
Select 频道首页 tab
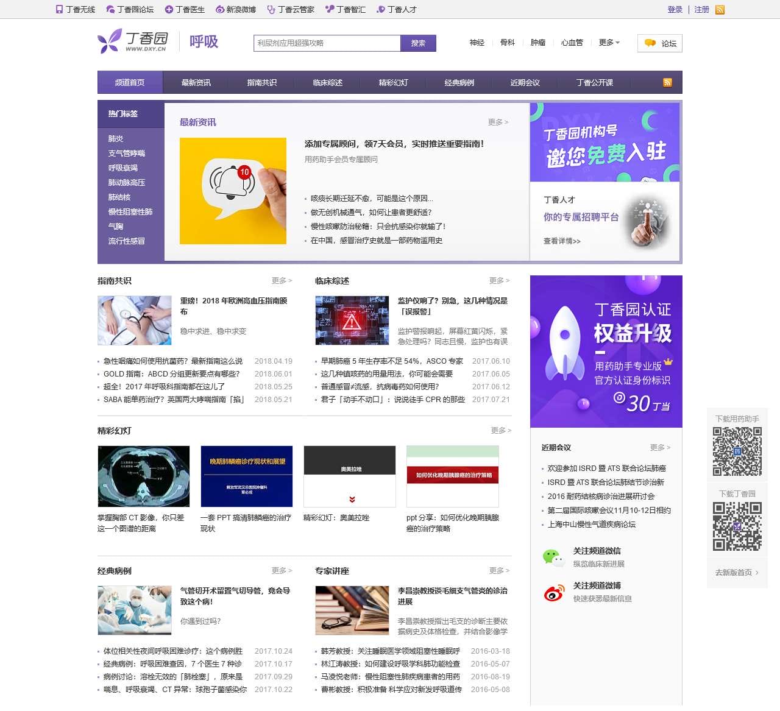[130, 82]
